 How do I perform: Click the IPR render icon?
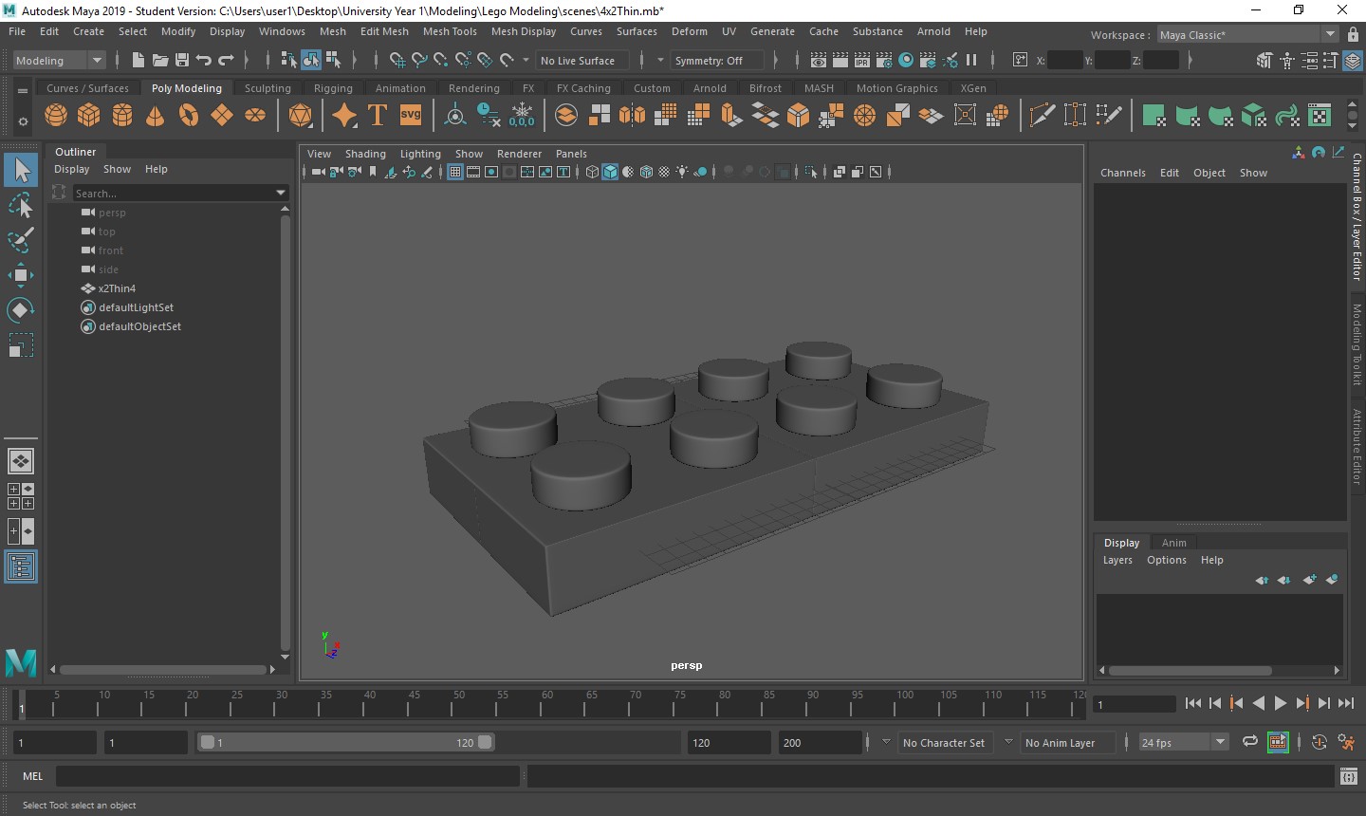(x=861, y=61)
